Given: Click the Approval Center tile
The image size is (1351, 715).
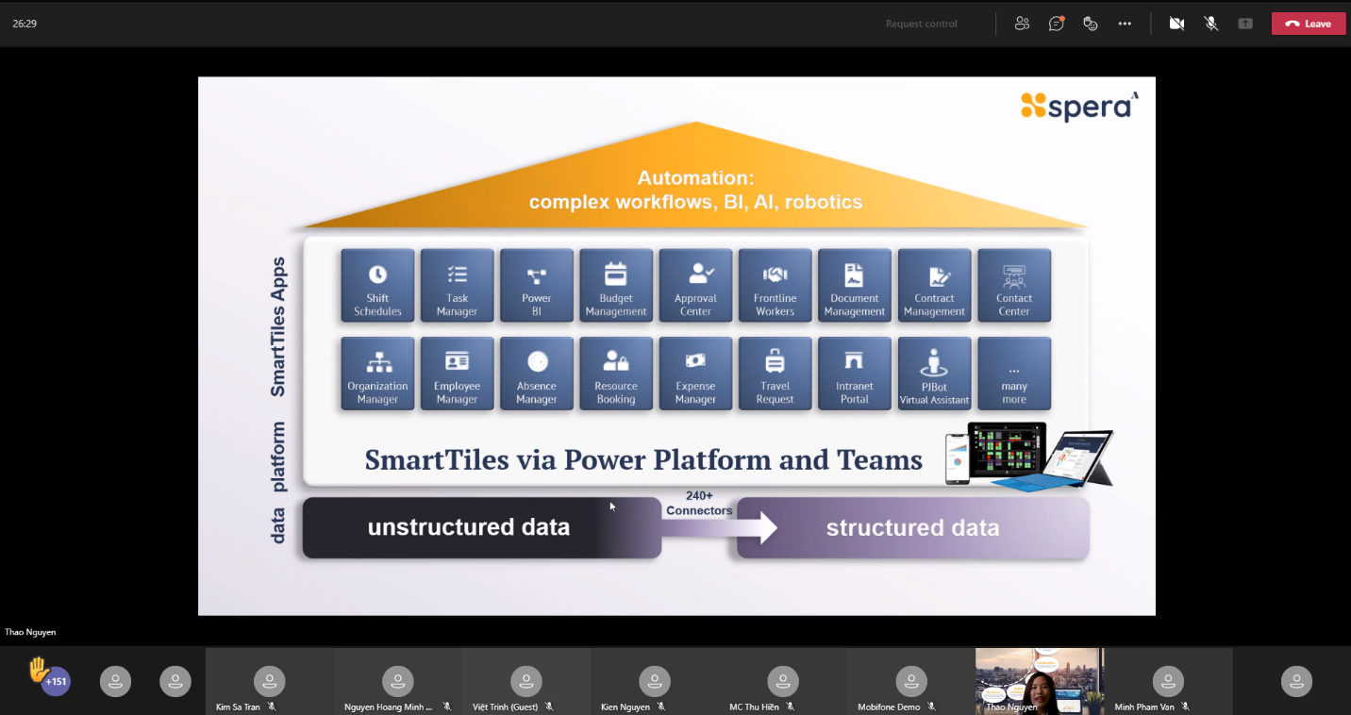Looking at the screenshot, I should 695,286.
